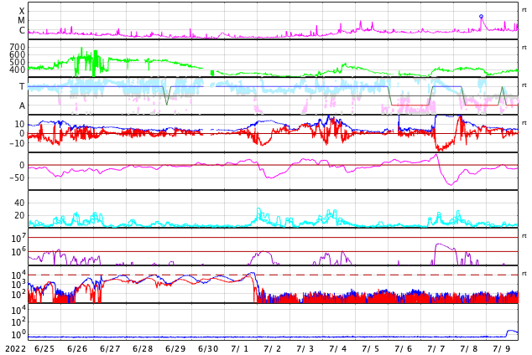This screenshot has width=532, height=355.
Task: Click the 10^6 axis value
Action: click(x=18, y=252)
